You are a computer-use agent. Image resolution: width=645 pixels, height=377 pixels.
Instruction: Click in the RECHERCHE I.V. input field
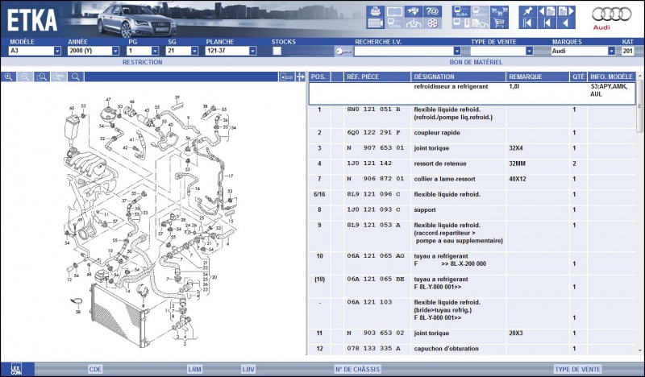(404, 51)
